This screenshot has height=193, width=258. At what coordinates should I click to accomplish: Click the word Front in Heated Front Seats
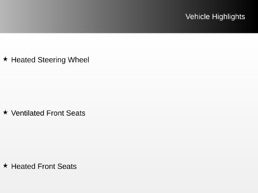(46, 166)
